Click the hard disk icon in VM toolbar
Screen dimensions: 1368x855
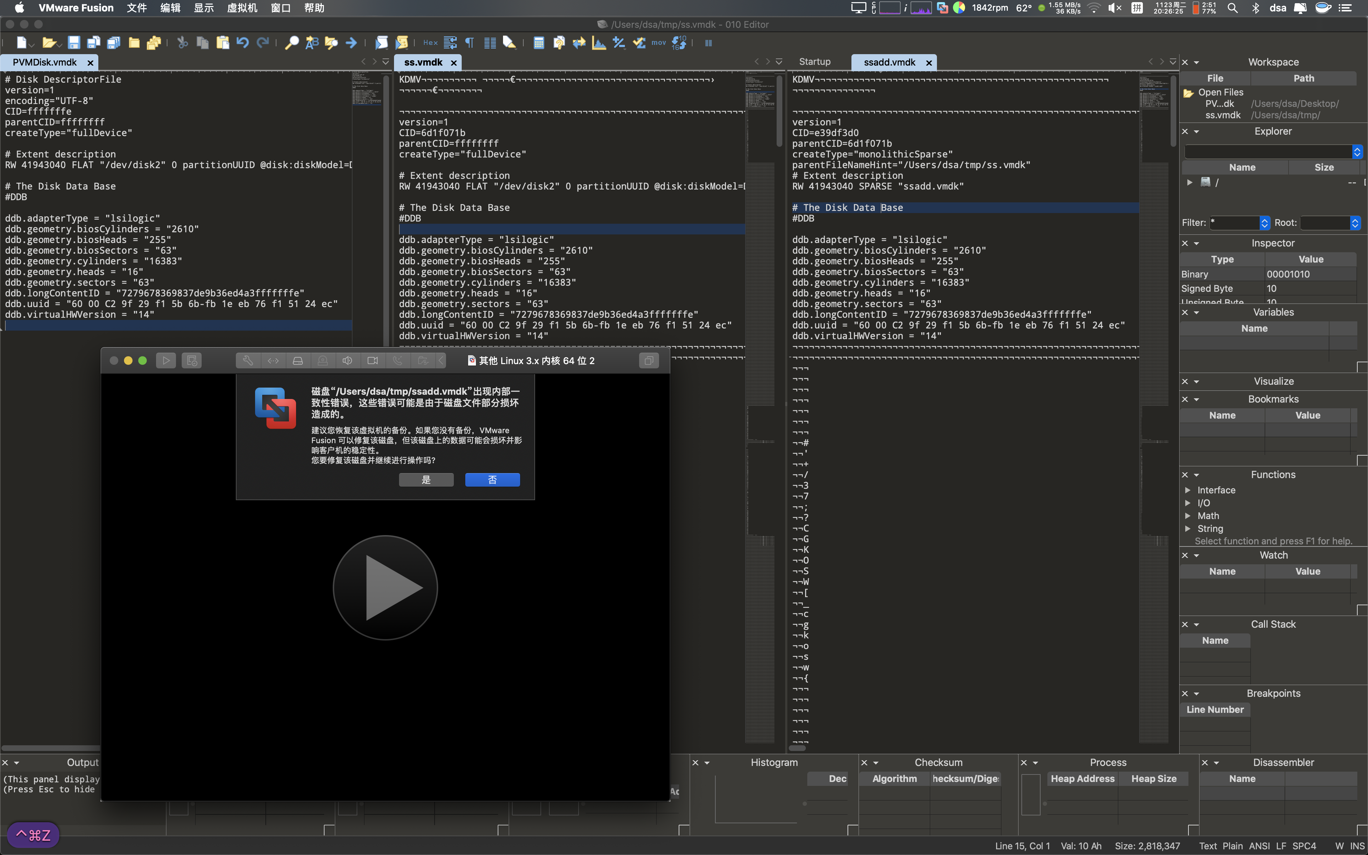pos(298,360)
